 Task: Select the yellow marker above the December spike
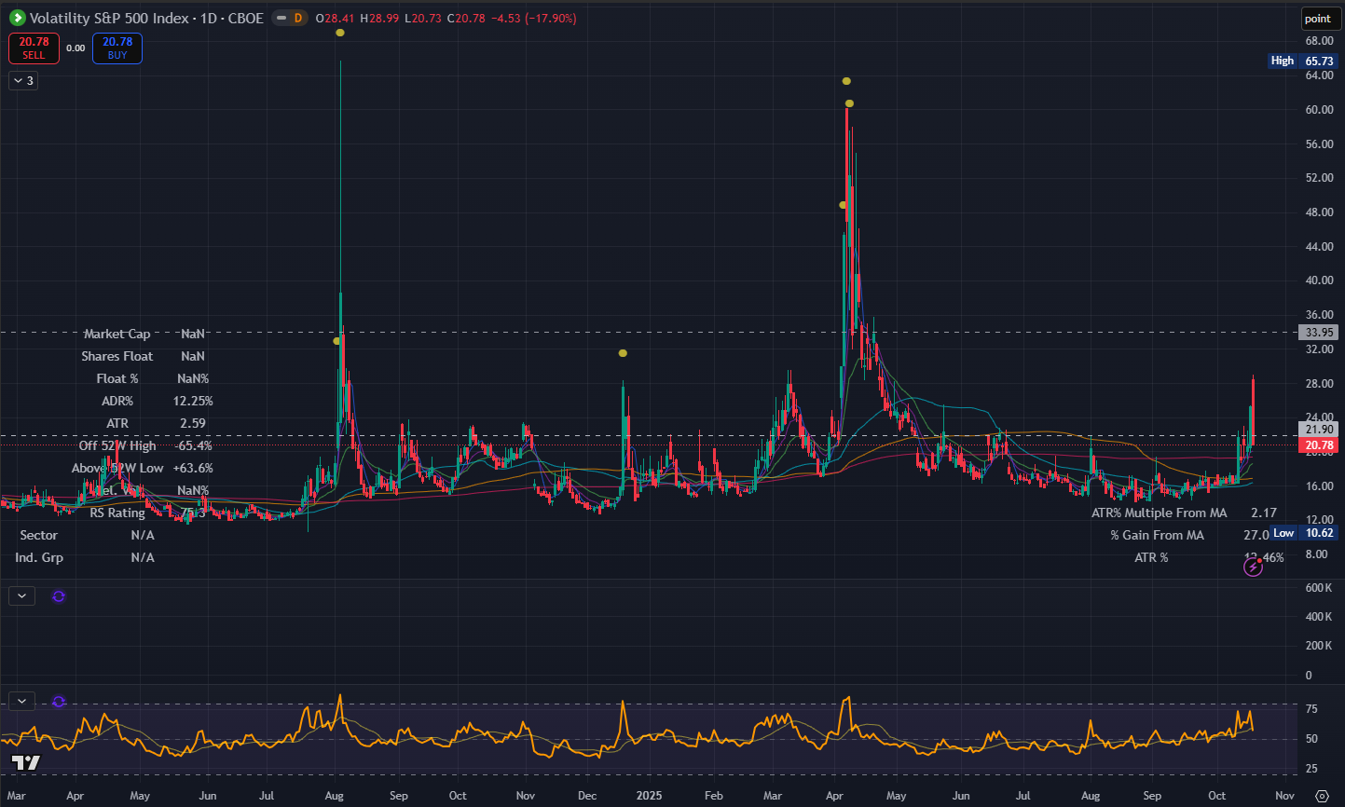(x=623, y=353)
